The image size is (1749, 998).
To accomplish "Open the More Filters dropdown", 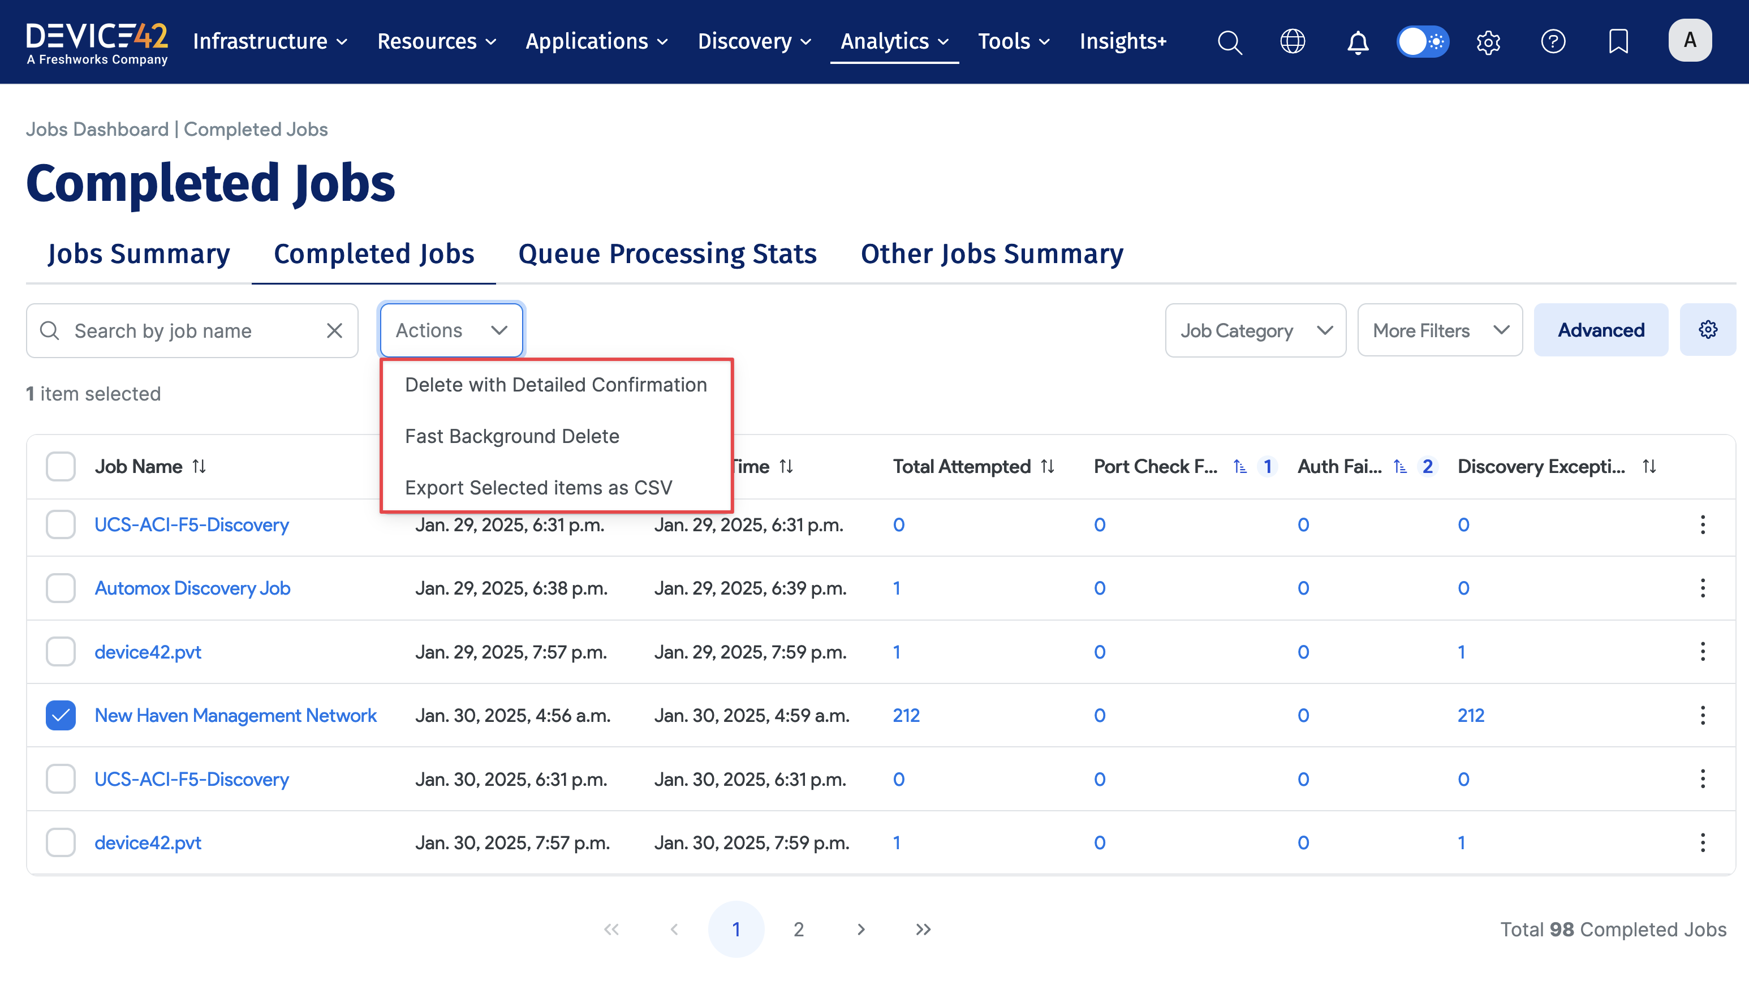I will [1440, 330].
